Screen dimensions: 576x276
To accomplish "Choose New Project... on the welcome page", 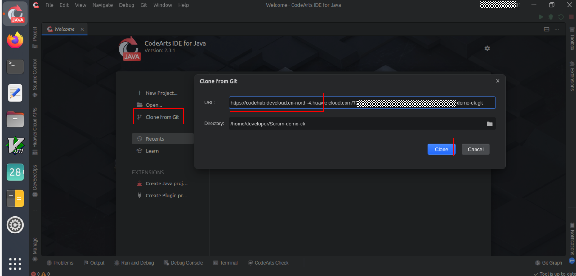I will 158,93.
